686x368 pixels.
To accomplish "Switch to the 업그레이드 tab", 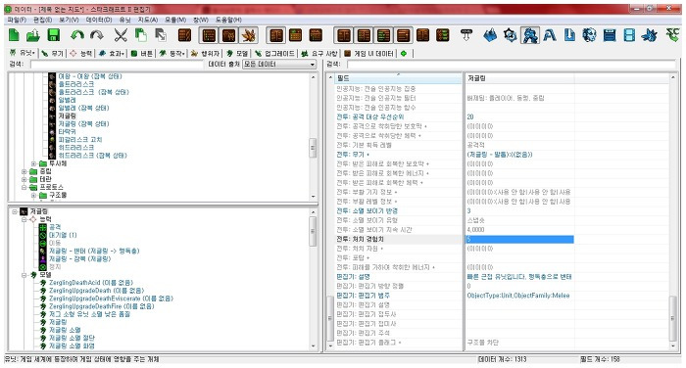I will pos(274,53).
